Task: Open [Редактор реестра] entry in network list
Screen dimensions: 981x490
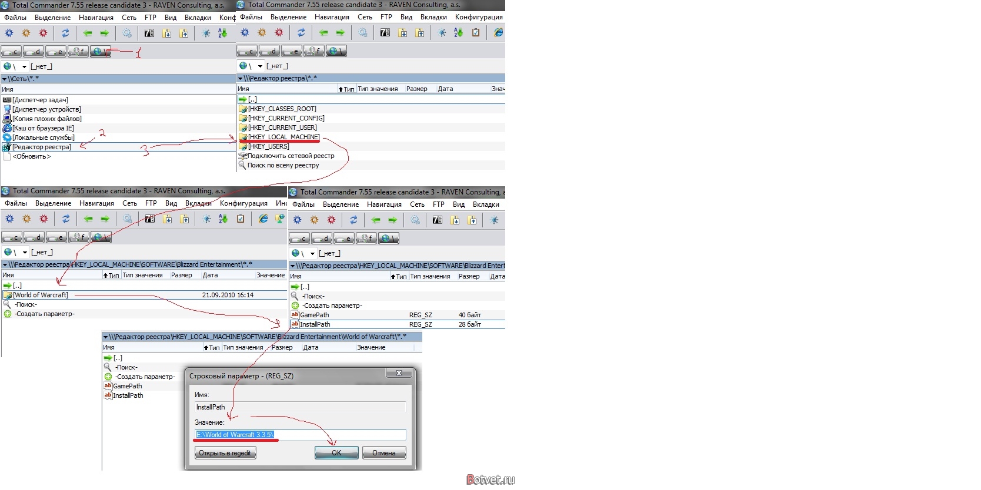Action: [42, 147]
